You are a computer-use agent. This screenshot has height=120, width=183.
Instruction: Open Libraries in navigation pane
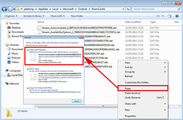pos(12,45)
